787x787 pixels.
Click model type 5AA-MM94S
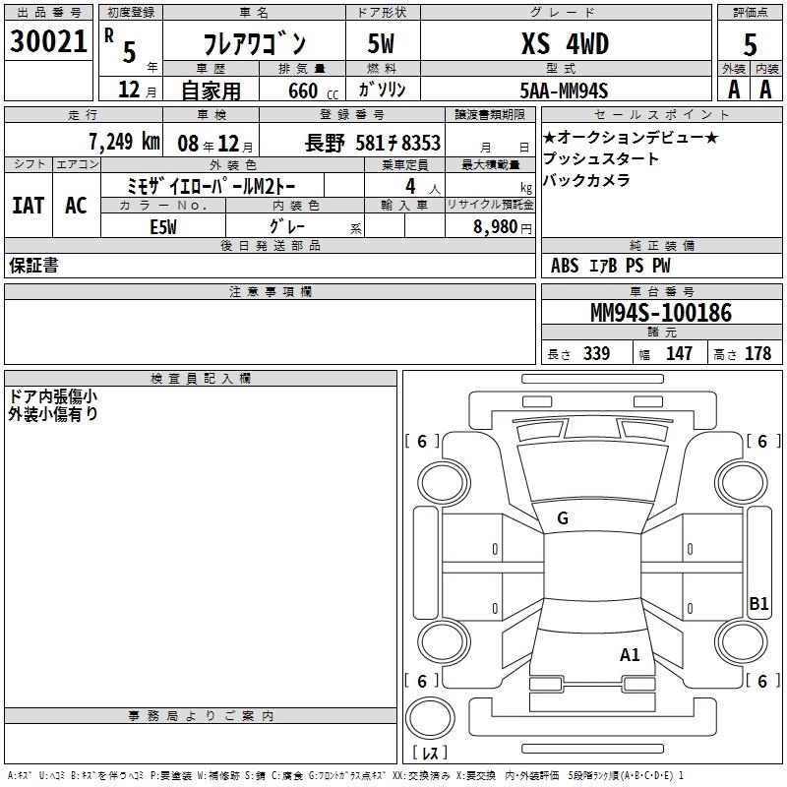564,91
